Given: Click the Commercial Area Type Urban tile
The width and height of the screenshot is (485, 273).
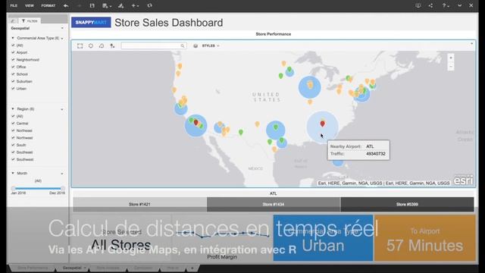Looking at the screenshot, I should pyautogui.click(x=324, y=238).
